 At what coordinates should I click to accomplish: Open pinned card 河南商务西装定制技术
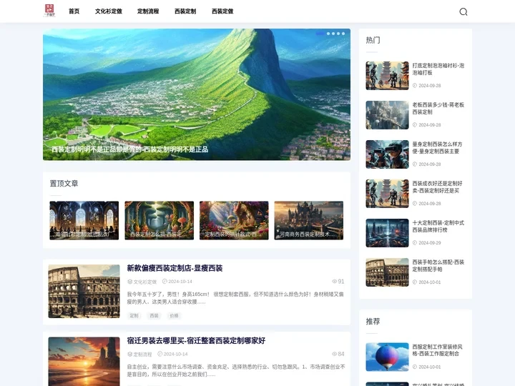click(x=309, y=220)
